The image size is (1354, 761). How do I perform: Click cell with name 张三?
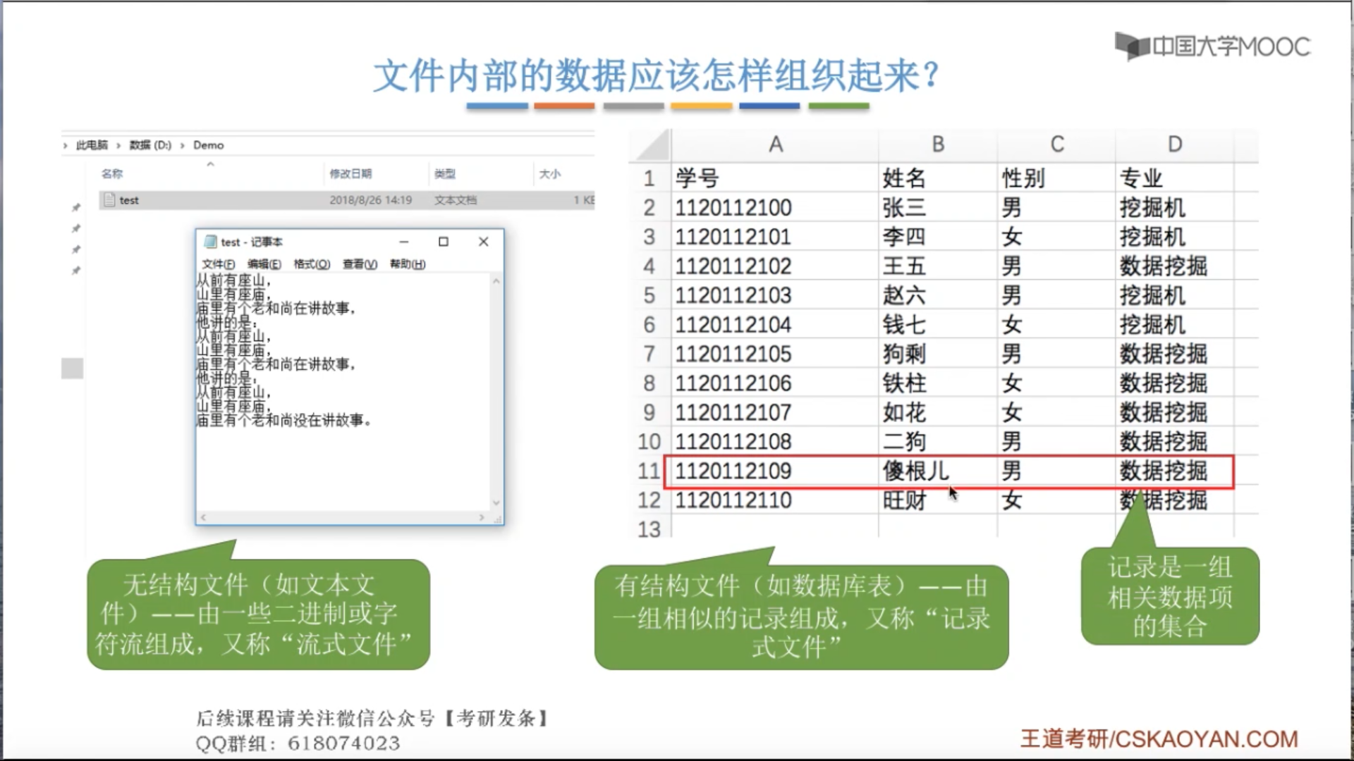938,208
